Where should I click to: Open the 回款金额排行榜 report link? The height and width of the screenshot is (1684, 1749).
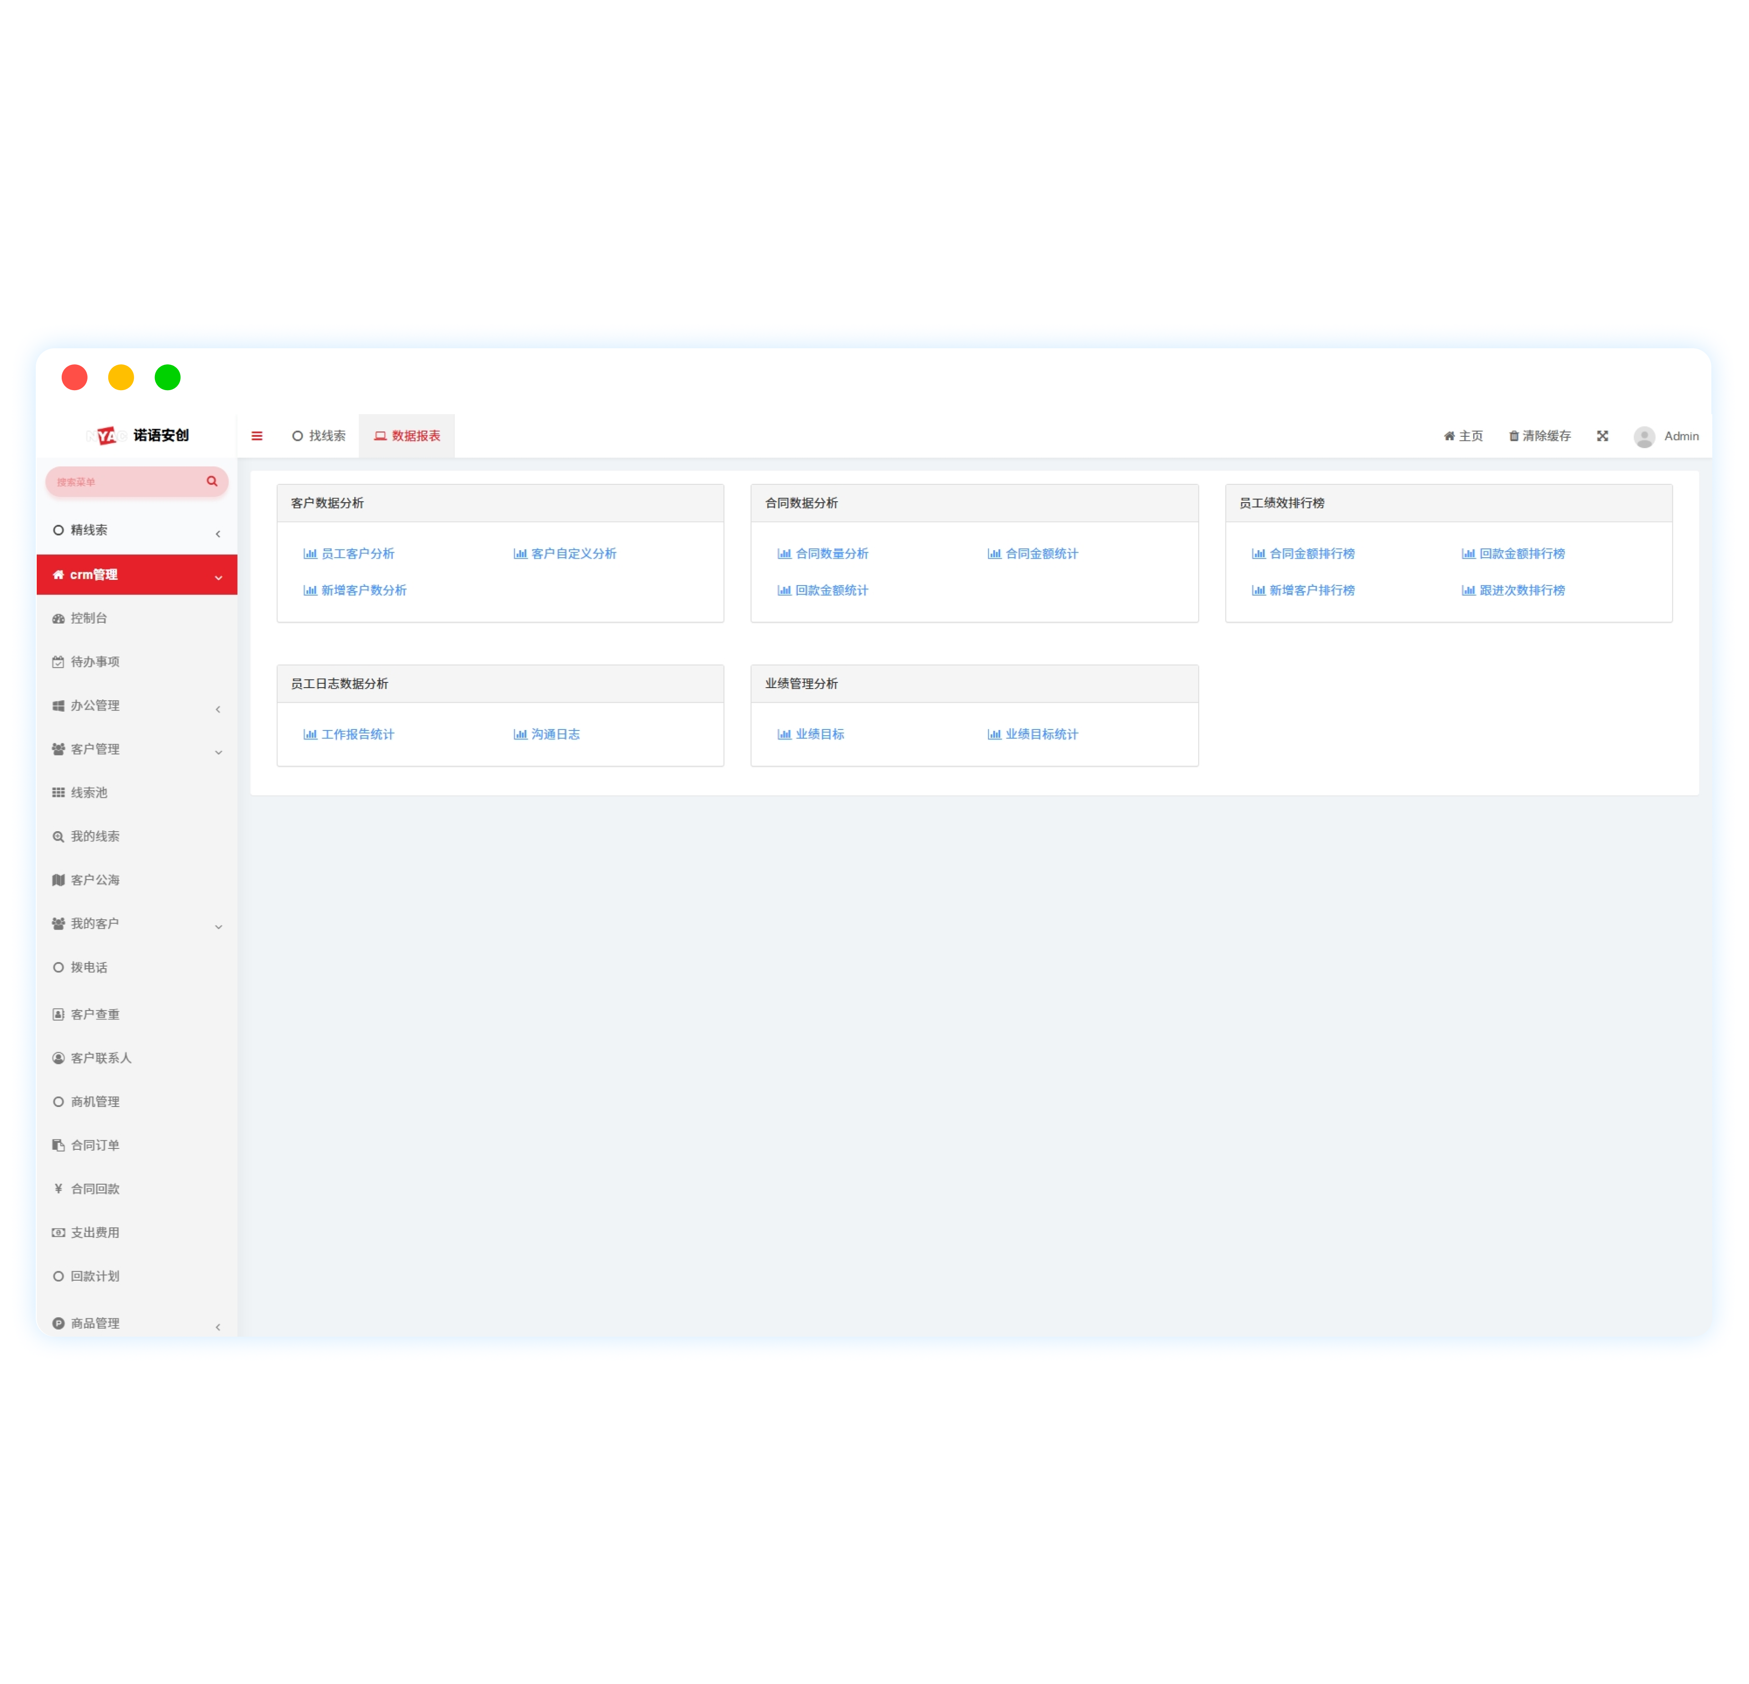pos(1522,553)
